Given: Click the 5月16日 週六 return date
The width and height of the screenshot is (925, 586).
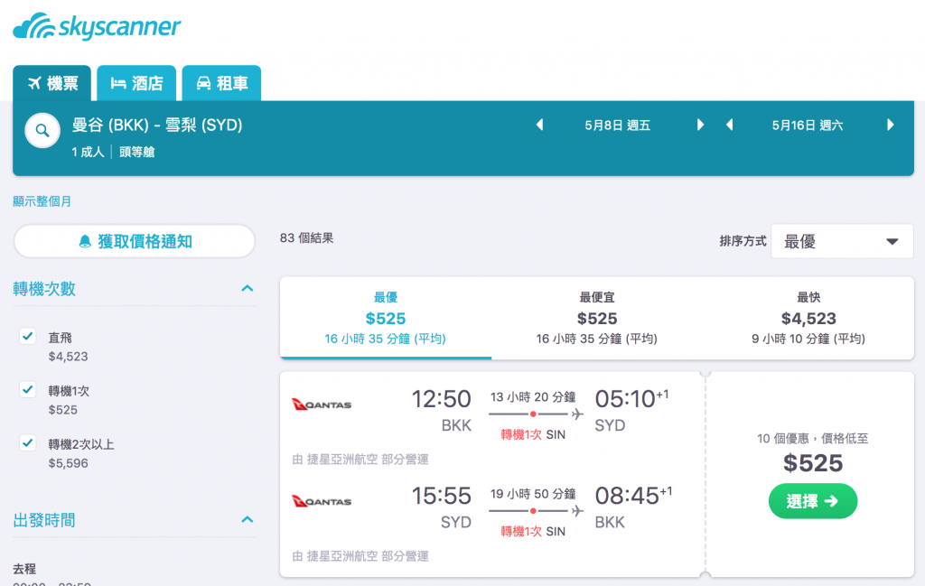Looking at the screenshot, I should 808,125.
